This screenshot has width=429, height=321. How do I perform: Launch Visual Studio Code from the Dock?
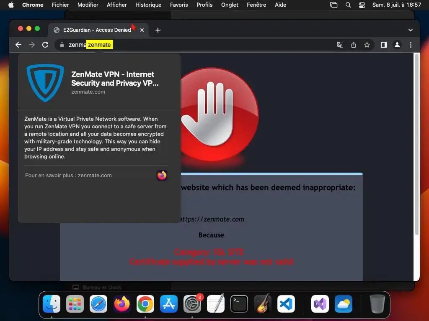click(x=286, y=304)
